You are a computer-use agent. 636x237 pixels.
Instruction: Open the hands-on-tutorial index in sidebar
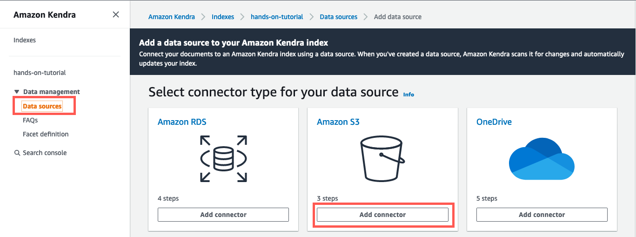click(40, 73)
